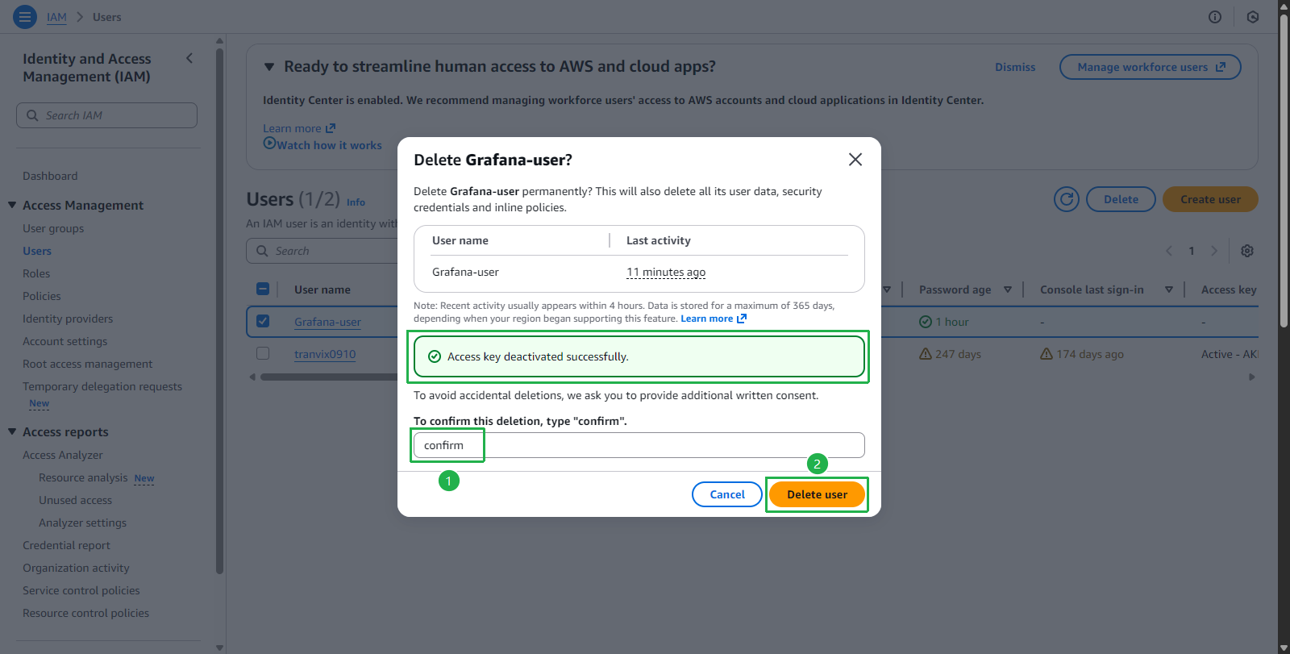1290x654 pixels.
Task: Click the magnifier icon in Search IAM
Action: [x=32, y=115]
